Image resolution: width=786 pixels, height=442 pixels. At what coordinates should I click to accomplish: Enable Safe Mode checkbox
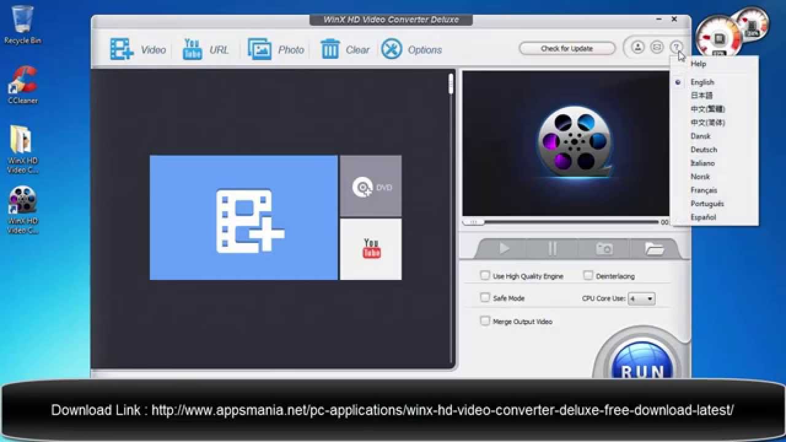click(485, 298)
